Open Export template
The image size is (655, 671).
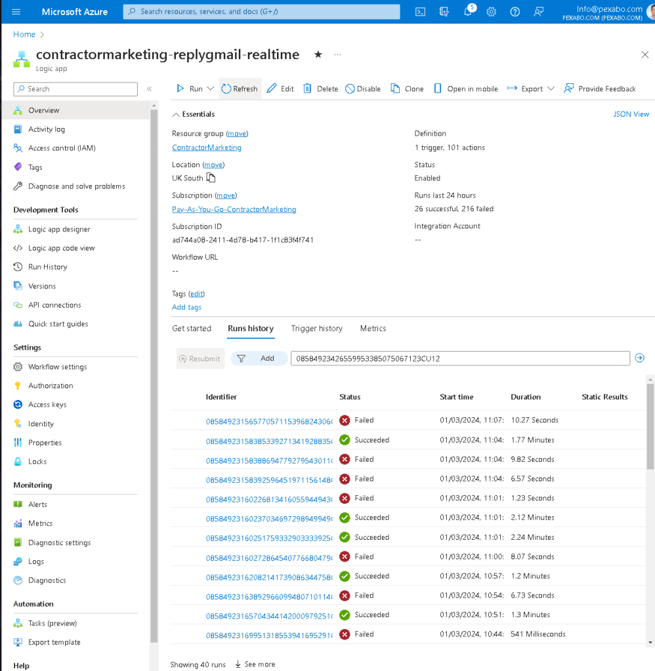point(54,642)
